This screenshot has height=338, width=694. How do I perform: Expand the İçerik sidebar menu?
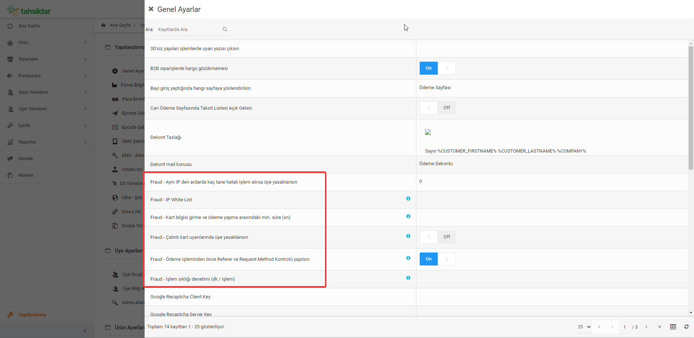47,126
